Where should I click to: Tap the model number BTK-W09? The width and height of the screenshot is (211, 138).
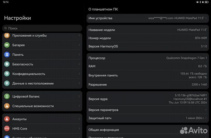tap(201, 38)
